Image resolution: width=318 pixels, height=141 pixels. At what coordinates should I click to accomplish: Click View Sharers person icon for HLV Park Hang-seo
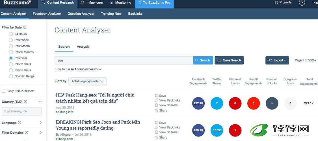click(x=156, y=105)
